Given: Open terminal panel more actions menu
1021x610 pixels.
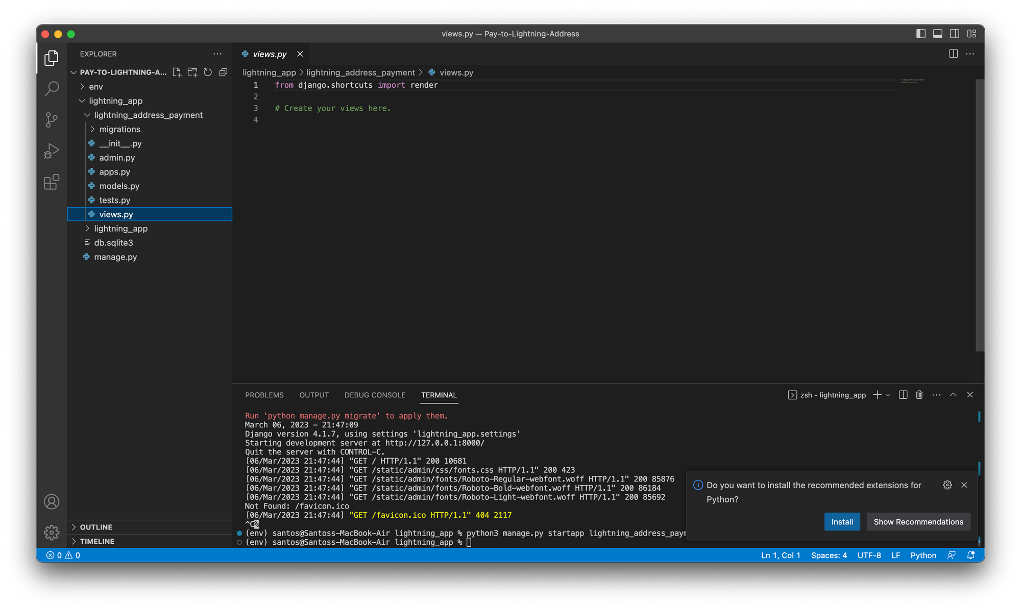Looking at the screenshot, I should click(936, 395).
